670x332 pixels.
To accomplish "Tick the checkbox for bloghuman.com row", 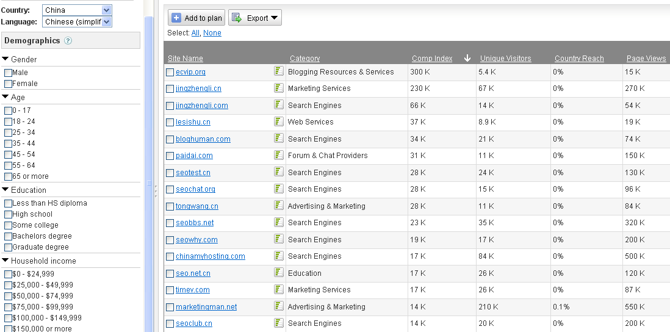I will (x=170, y=139).
